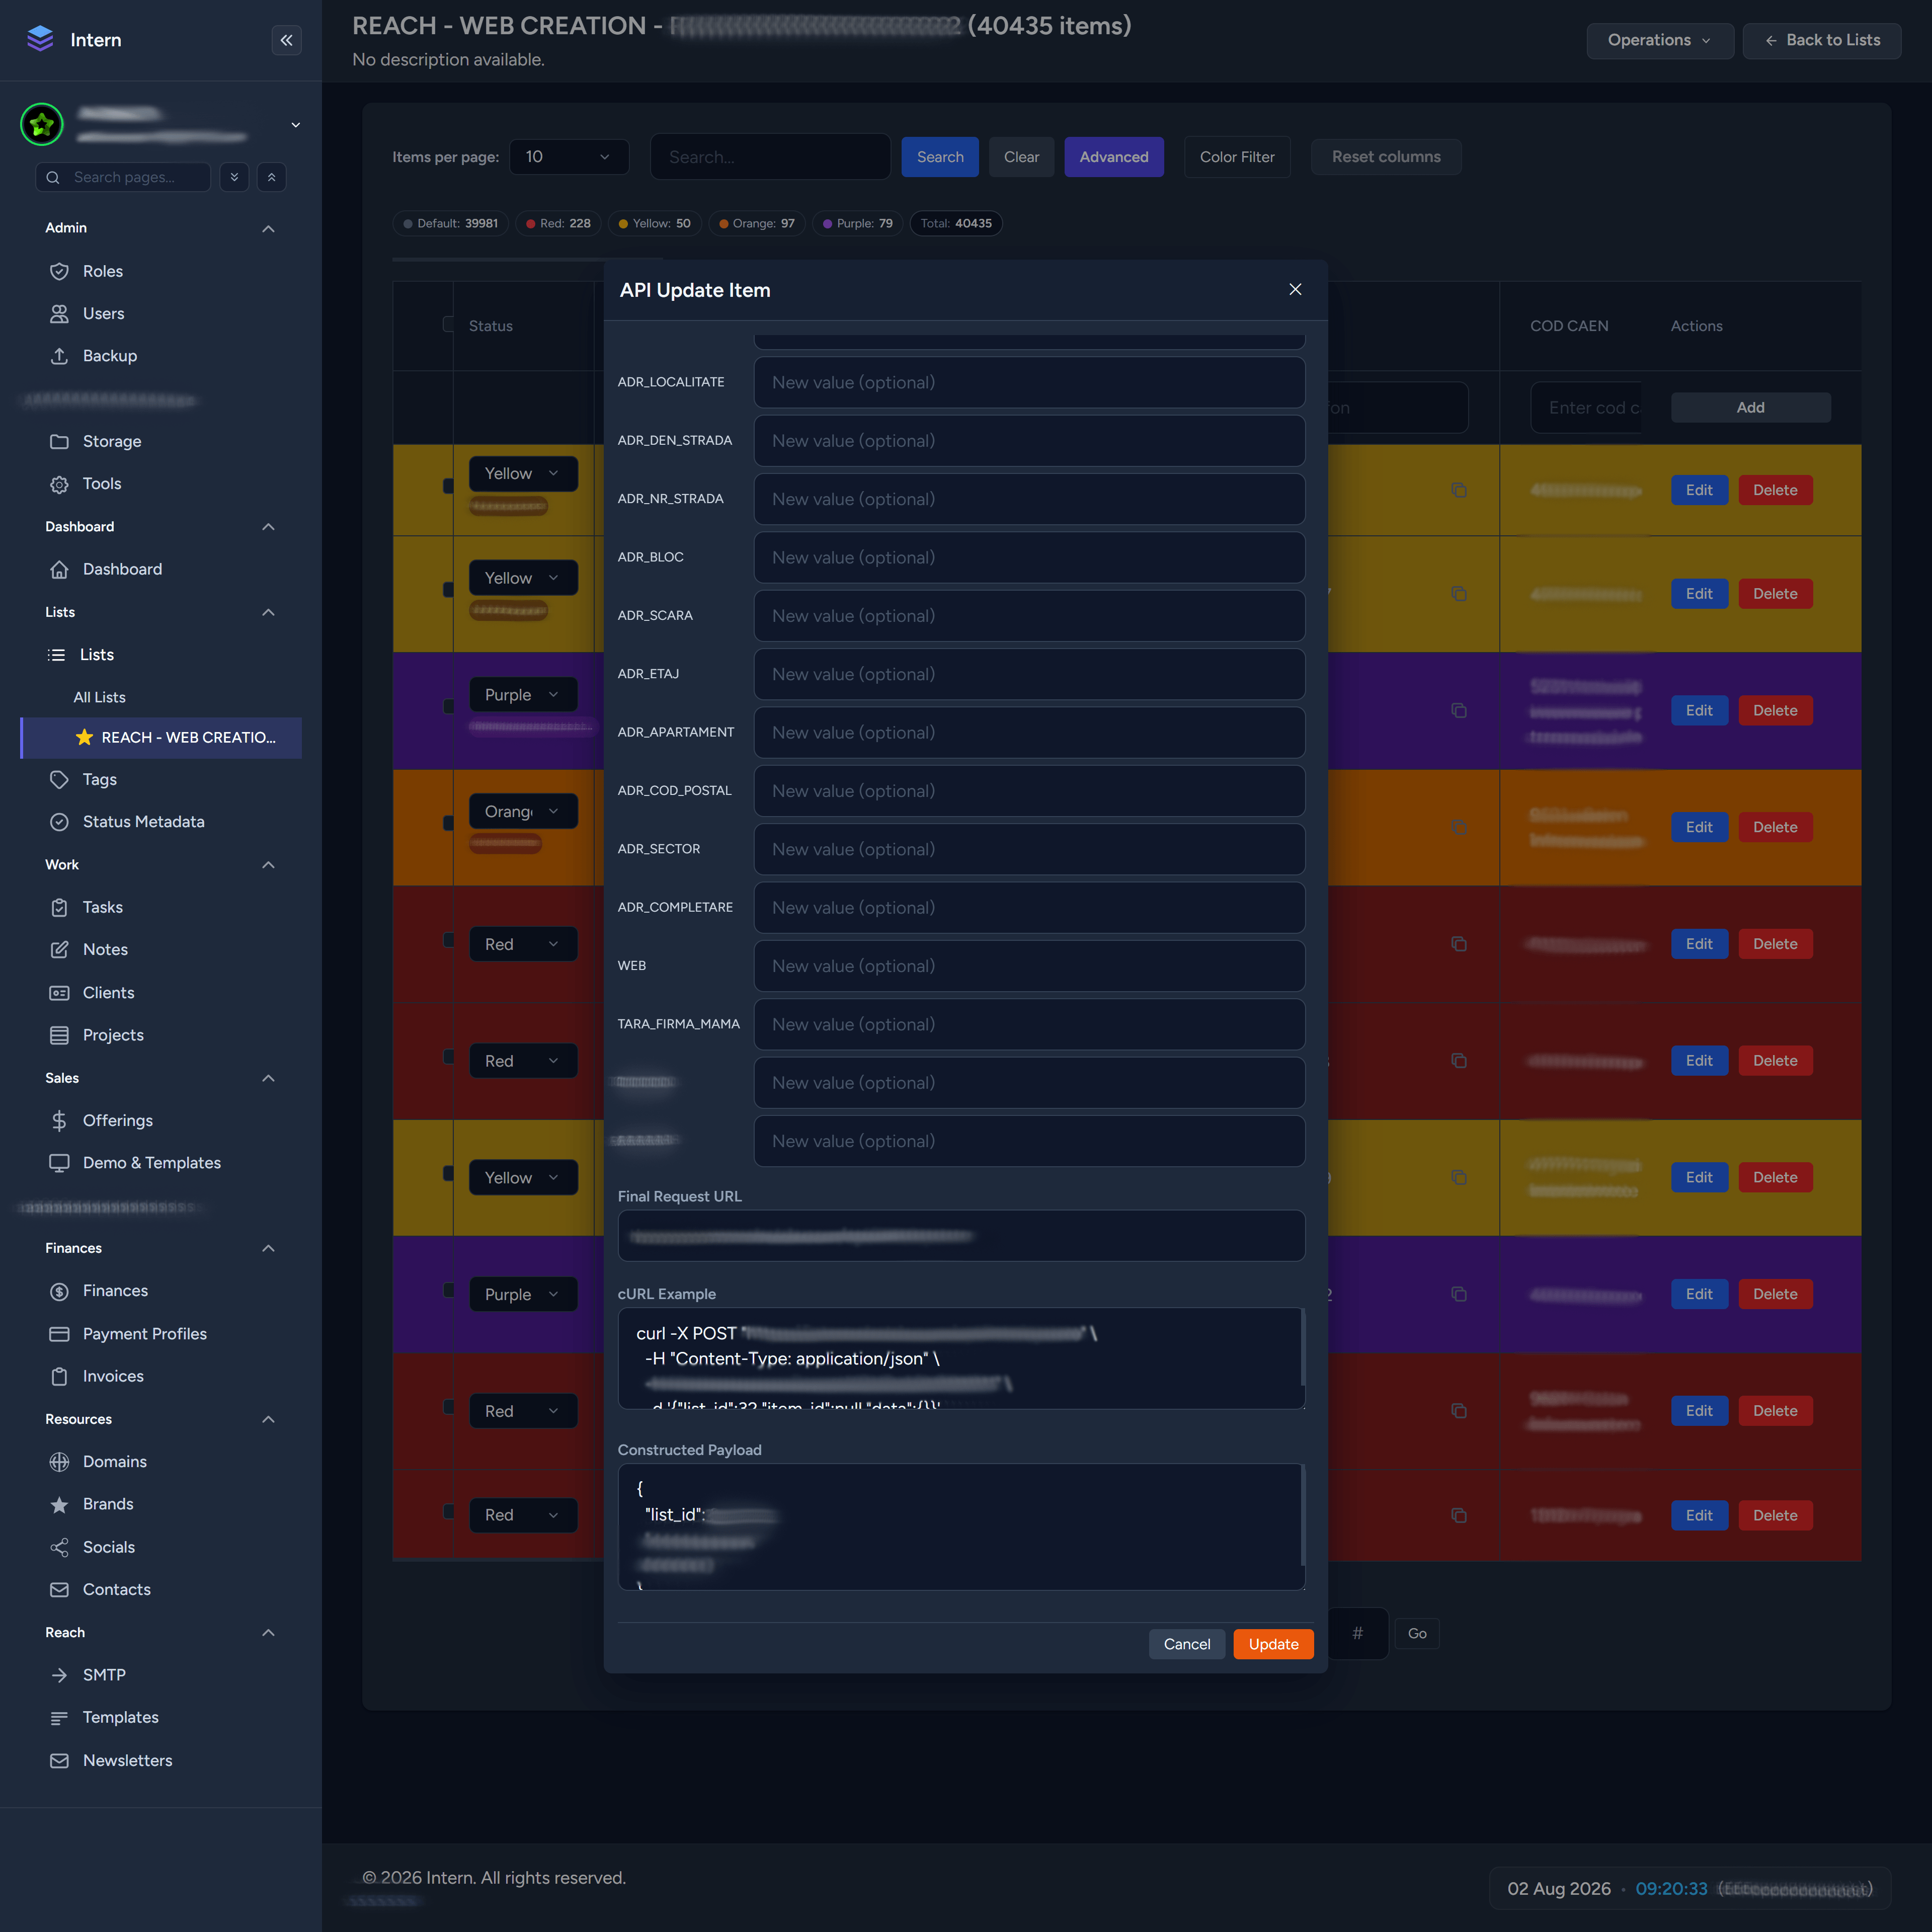Tick checkbox on second Yellow row
Viewport: 1932px width, 1932px height.
447,590
